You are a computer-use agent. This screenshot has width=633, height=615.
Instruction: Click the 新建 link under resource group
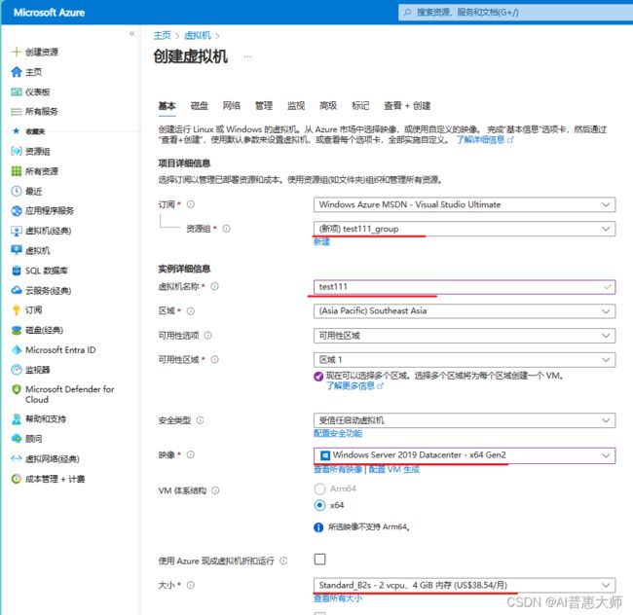tap(321, 241)
